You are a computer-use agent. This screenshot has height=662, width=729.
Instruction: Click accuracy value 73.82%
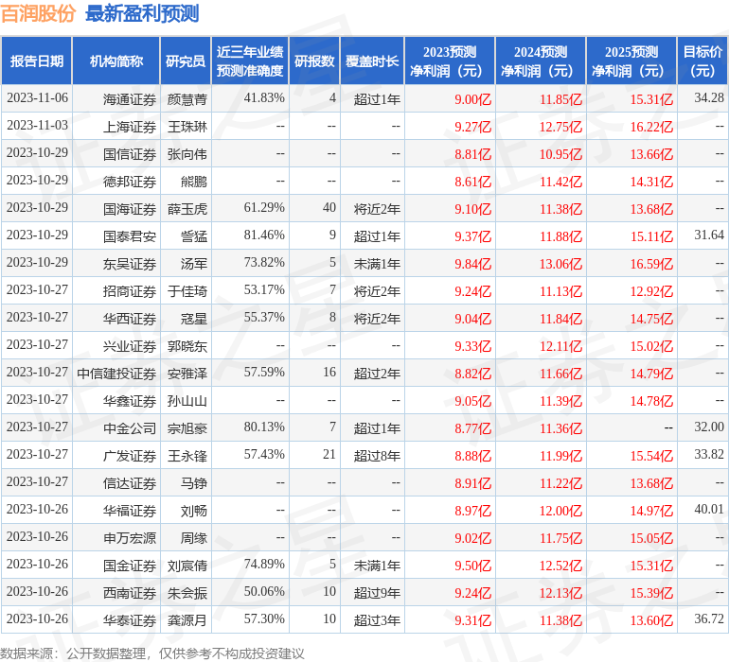click(x=264, y=262)
